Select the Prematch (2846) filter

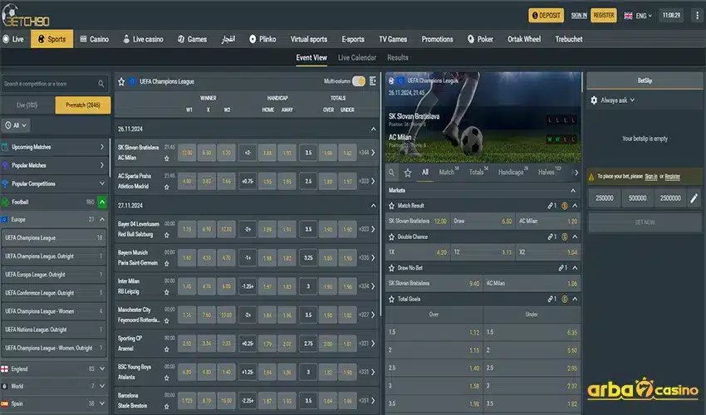[82, 105]
